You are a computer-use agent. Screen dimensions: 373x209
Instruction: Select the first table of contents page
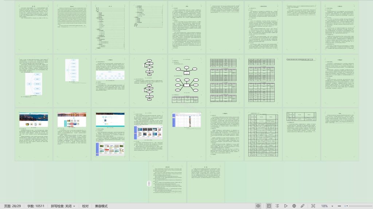click(110, 27)
